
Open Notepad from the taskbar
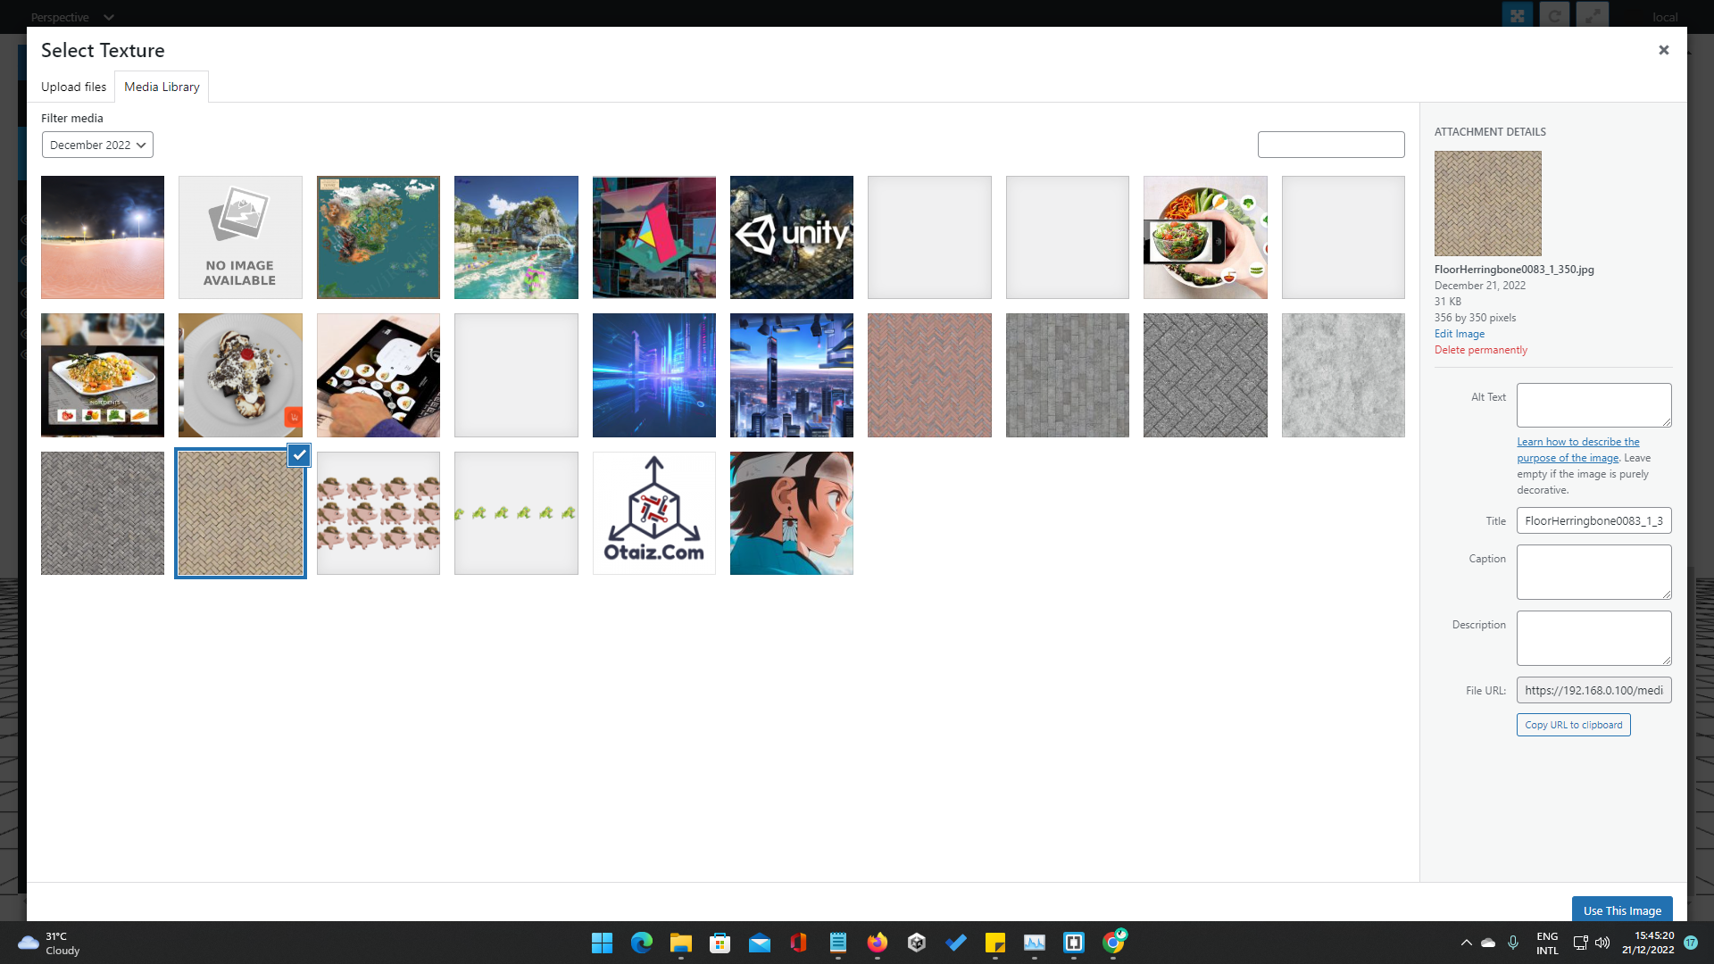[838, 943]
